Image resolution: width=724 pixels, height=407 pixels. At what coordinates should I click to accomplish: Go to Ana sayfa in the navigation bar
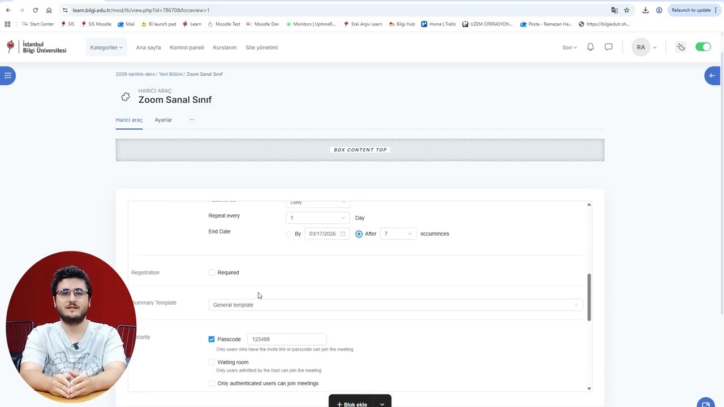(148, 47)
